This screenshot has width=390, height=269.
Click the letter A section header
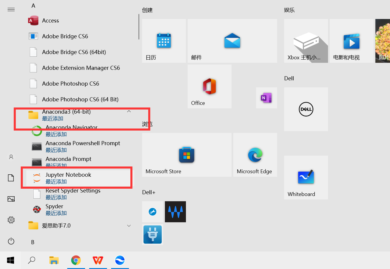[33, 6]
